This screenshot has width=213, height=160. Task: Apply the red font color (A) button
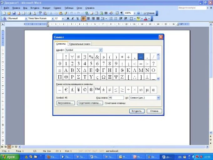pos(145,19)
